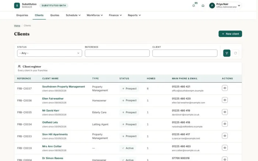Click the Letting Agent type cell
This screenshot has height=161, width=258.
coord(100,124)
